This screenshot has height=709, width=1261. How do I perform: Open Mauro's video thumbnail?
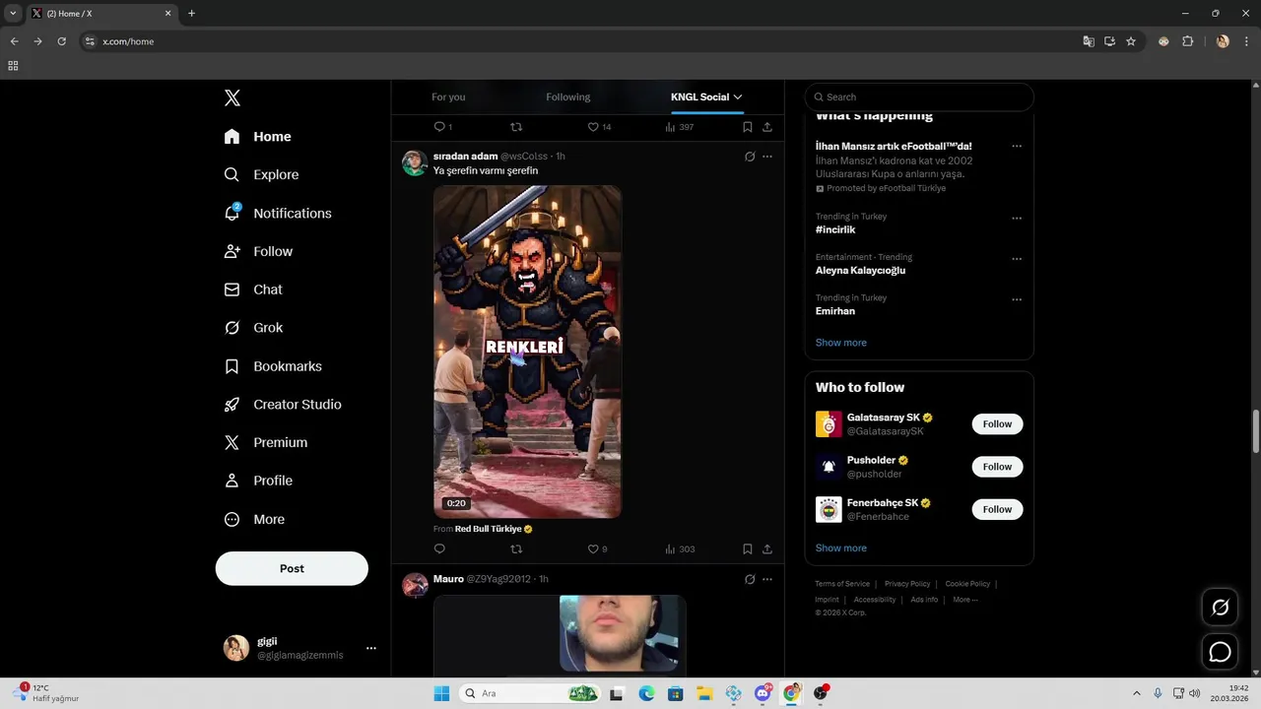point(560,635)
